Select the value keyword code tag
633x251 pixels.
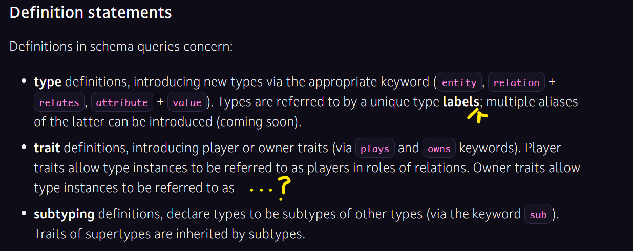pyautogui.click(x=187, y=102)
